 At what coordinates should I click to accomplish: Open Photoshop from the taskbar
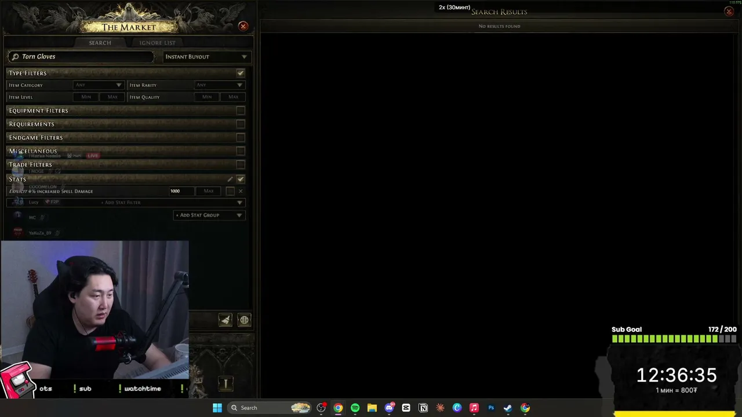(491, 408)
